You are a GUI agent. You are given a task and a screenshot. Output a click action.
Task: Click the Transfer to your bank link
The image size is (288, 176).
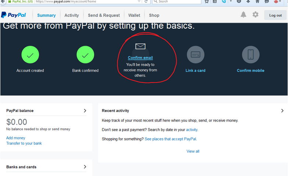(x=24, y=143)
